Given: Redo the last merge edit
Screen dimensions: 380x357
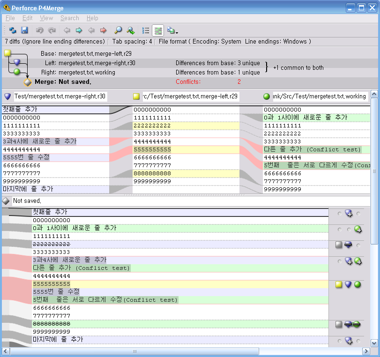Looking at the screenshot, I should [51, 30].
